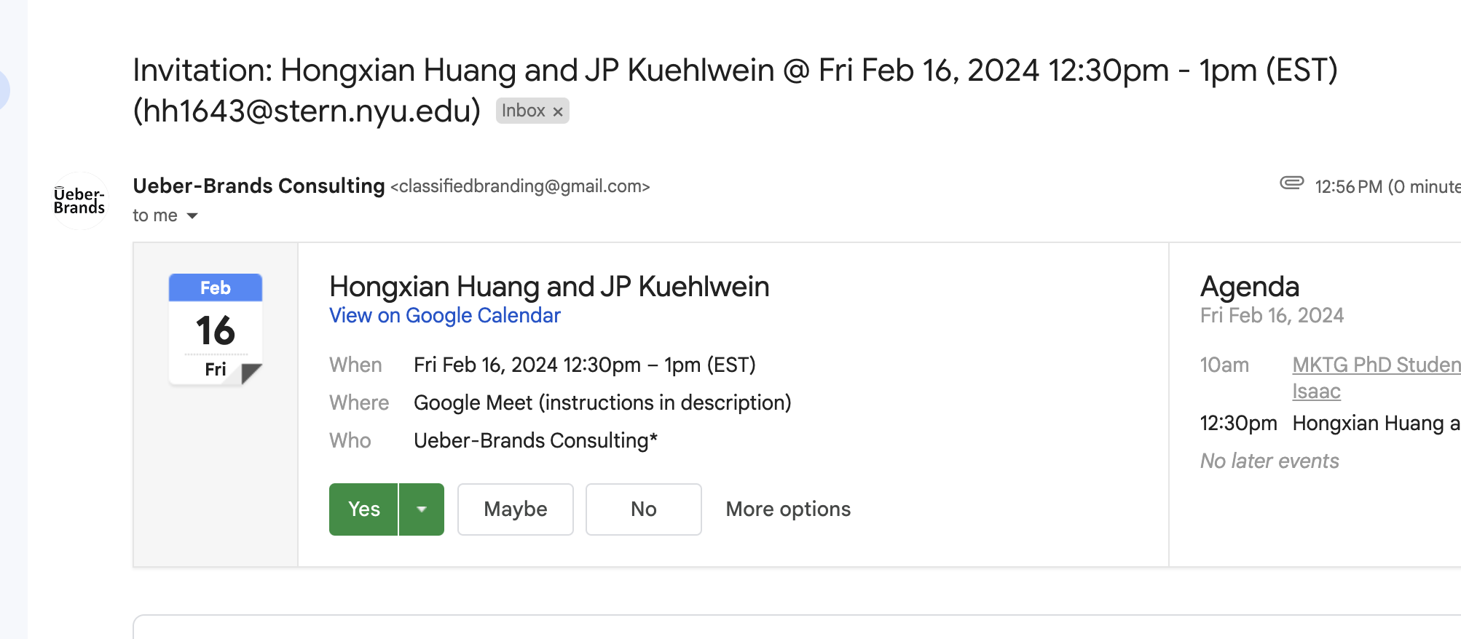Click the sender name Ueber-Brands Consulting

259,186
